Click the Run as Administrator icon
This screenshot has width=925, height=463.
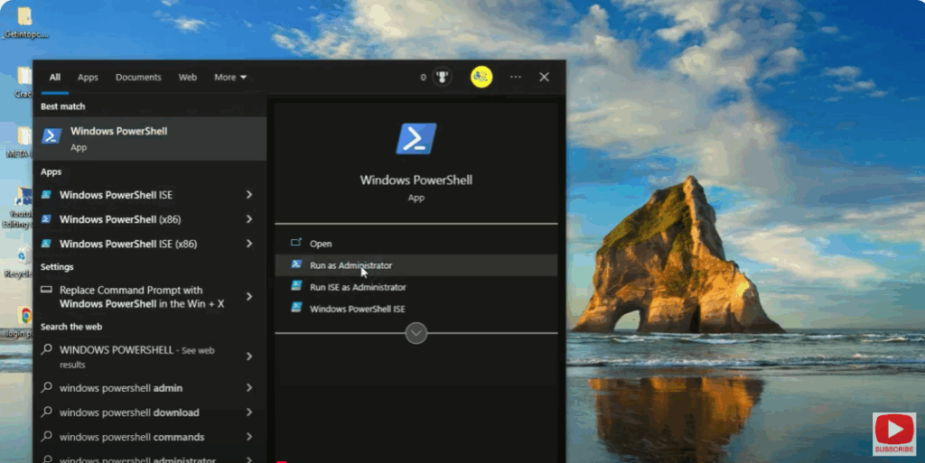(296, 264)
